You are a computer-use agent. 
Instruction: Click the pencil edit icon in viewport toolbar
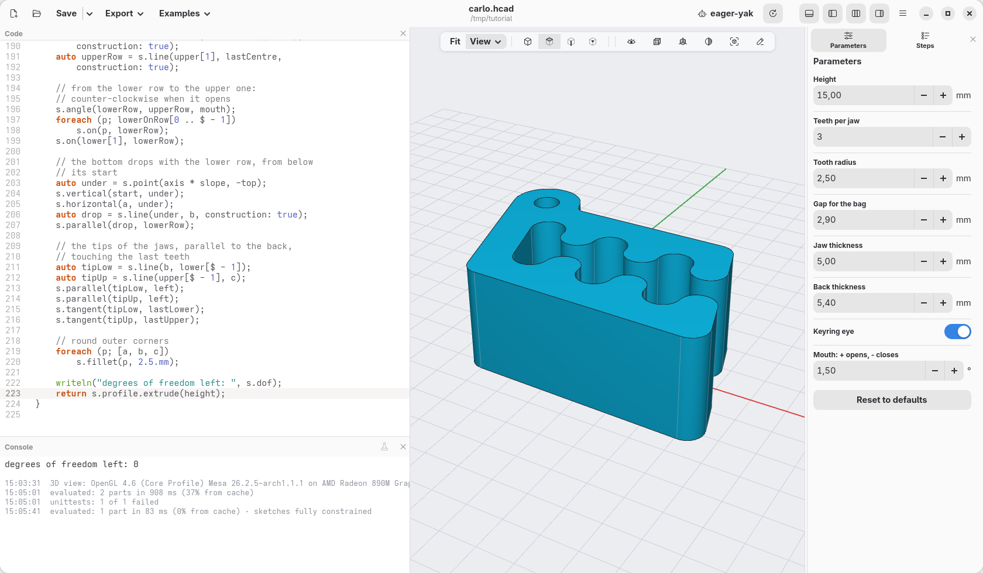(760, 42)
